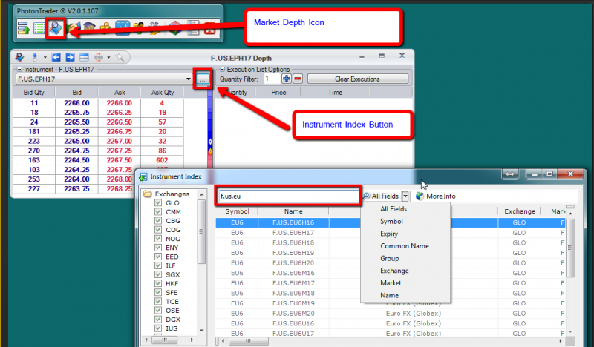Viewport: 594px width, 347px height.
Task: Click the blue plus icon beside Quantity Filter
Action: point(287,79)
